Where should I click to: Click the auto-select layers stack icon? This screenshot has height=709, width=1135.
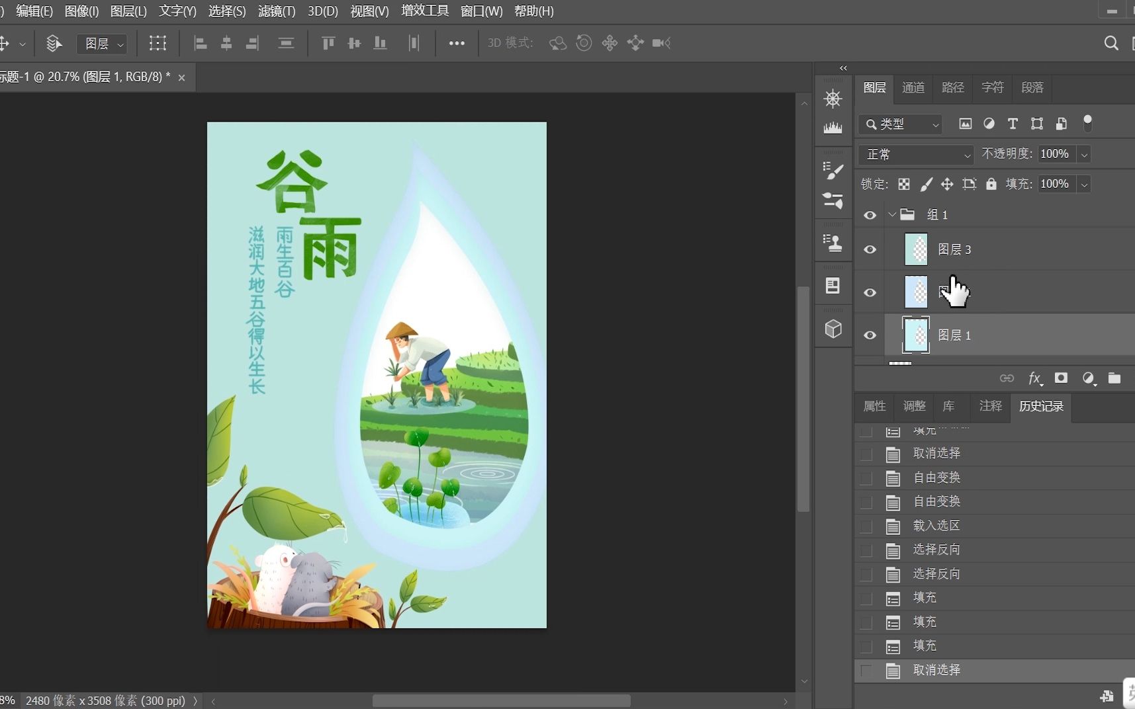[x=54, y=44]
